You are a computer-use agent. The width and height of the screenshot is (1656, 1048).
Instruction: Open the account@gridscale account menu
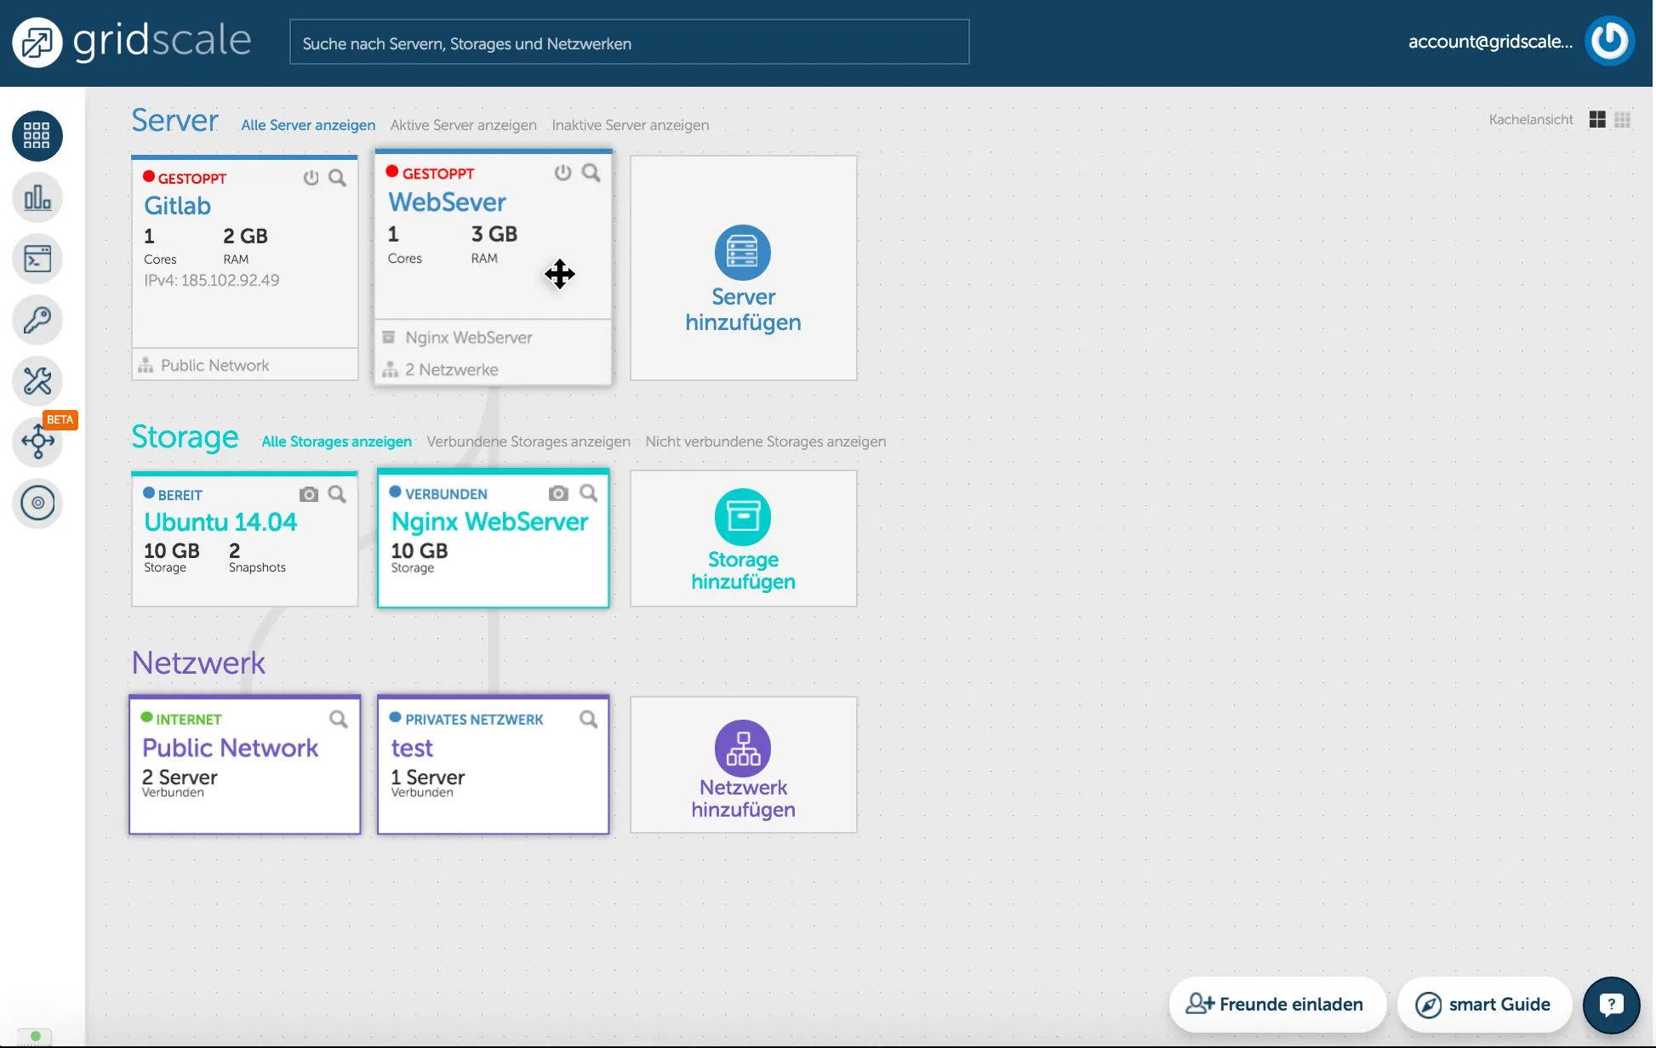pyautogui.click(x=1491, y=42)
